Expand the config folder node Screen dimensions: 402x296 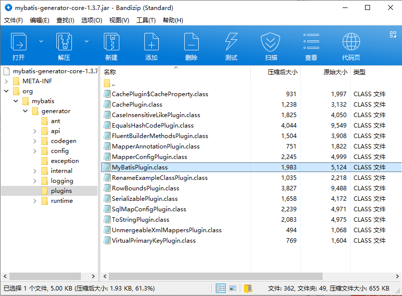[35, 151]
